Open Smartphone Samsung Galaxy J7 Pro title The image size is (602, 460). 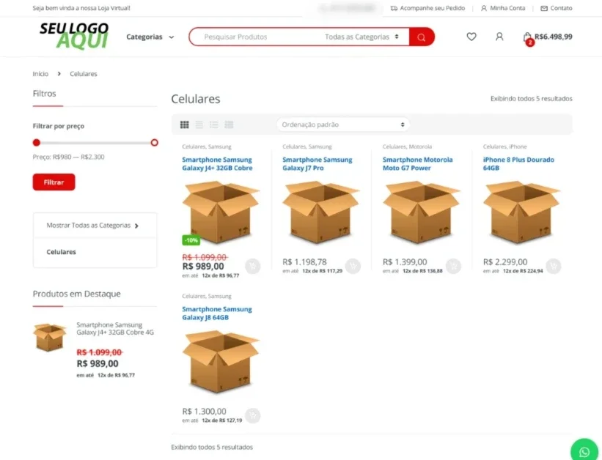(x=317, y=164)
